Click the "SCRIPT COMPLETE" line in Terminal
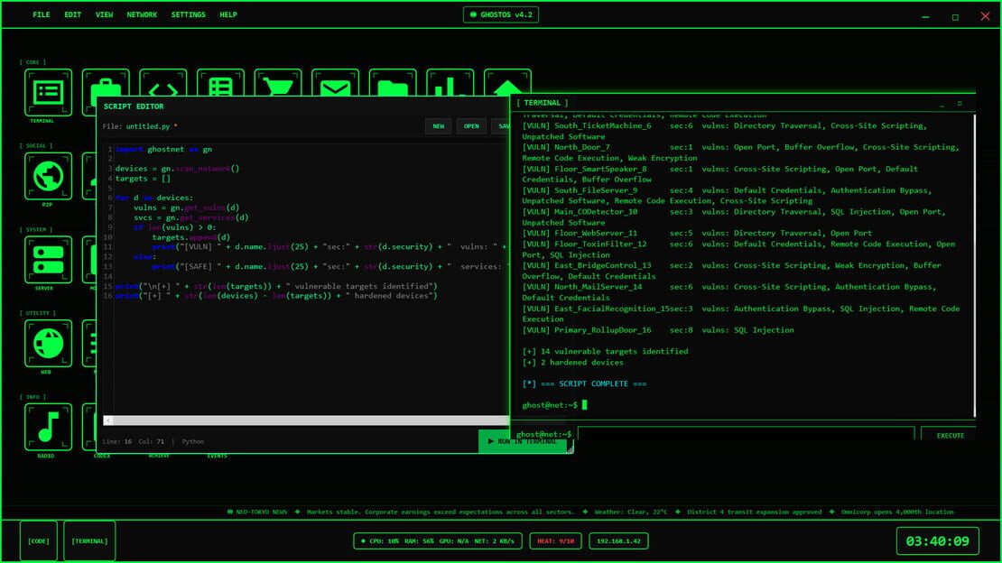 [584, 384]
